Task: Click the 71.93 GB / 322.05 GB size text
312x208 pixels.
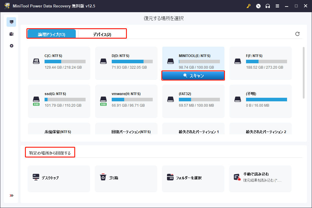Action: [x=129, y=67]
